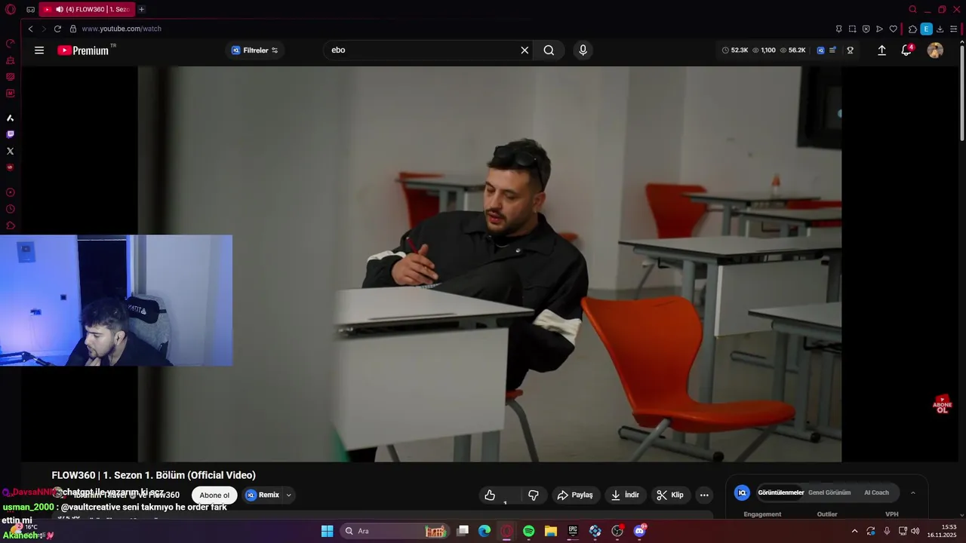Open GX Control speedometer icon in sidebar
Viewport: 966px width, 543px height.
(x=10, y=44)
